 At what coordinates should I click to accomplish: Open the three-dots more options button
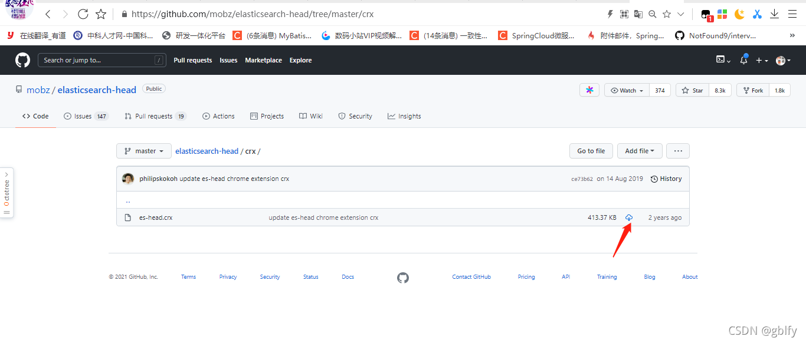(x=678, y=151)
